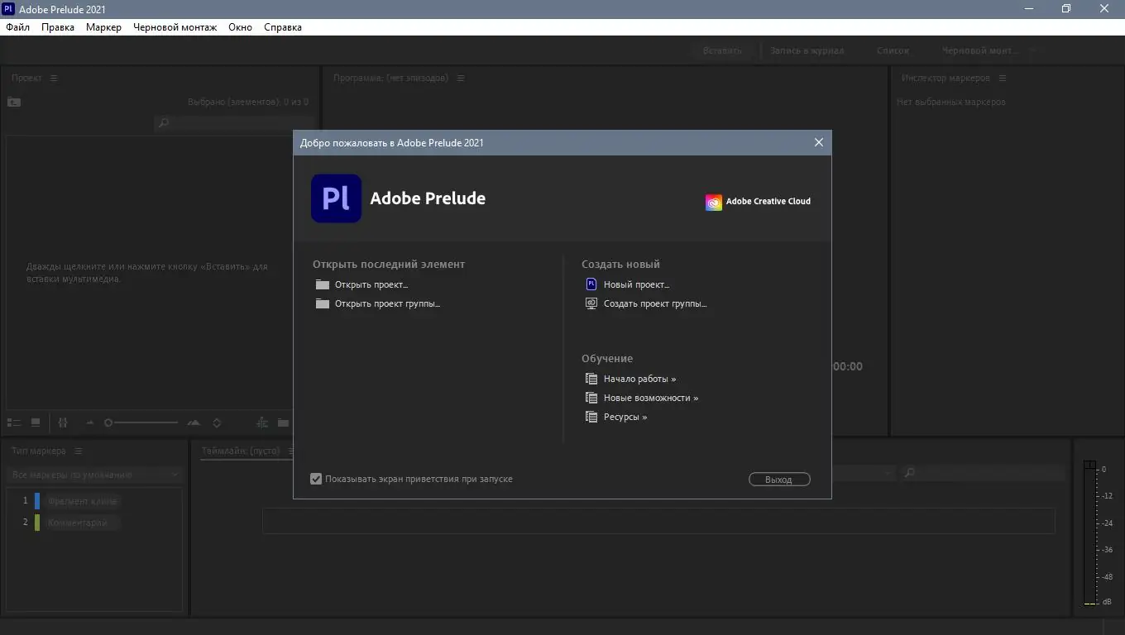Select the Список workspace
This screenshot has width=1125, height=635.
893,50
